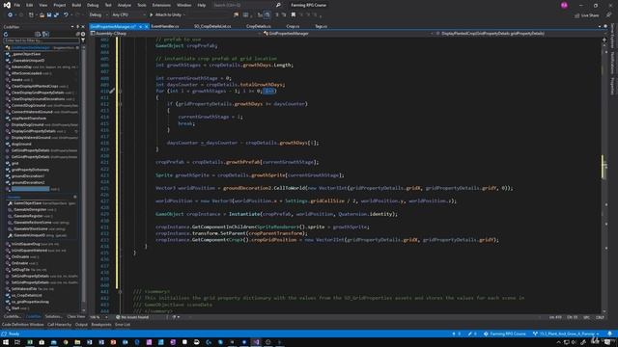The width and height of the screenshot is (618, 347).
Task: Click the bookmark toolbar icon
Action: coord(294,15)
